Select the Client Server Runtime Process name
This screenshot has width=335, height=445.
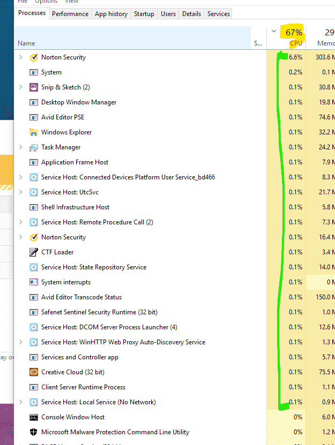(83, 387)
